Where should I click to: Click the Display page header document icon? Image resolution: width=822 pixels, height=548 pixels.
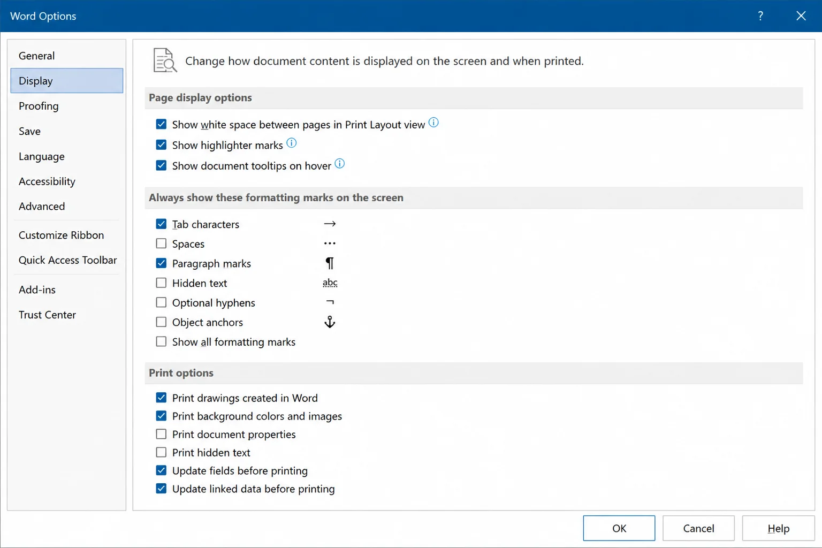coord(165,60)
